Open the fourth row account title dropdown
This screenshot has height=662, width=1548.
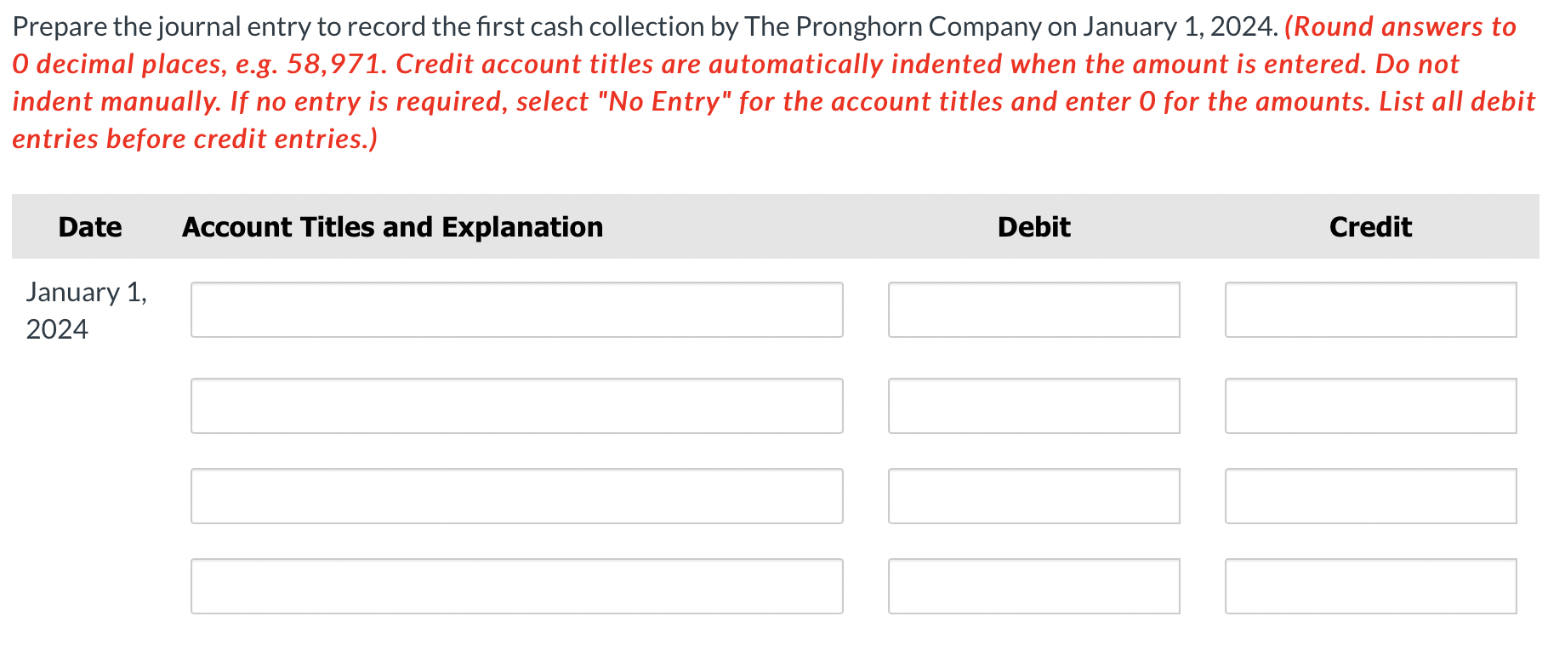pyautogui.click(x=516, y=585)
